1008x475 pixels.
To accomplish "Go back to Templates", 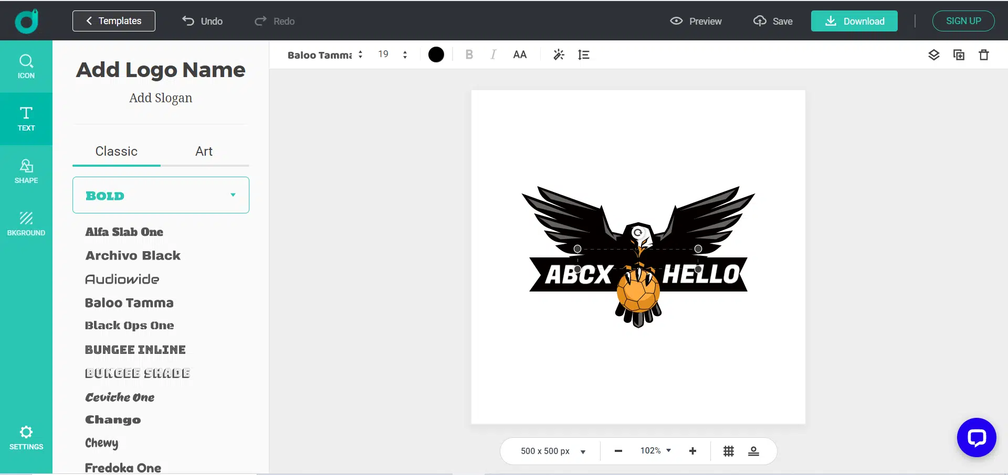I will point(114,21).
